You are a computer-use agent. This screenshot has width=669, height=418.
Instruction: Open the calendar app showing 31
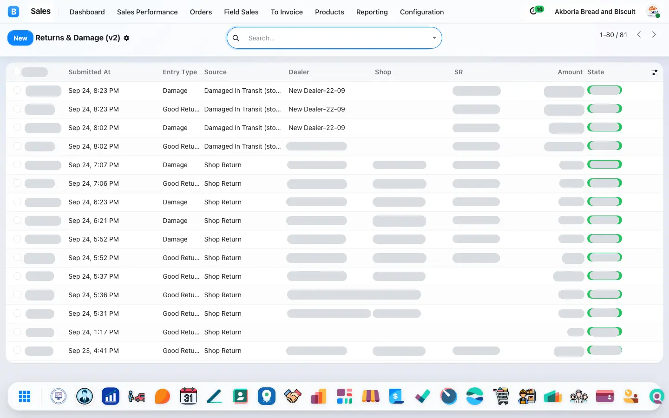(188, 396)
